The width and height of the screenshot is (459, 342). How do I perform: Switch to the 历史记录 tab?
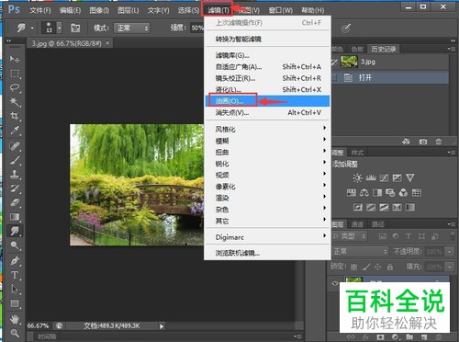pos(383,49)
